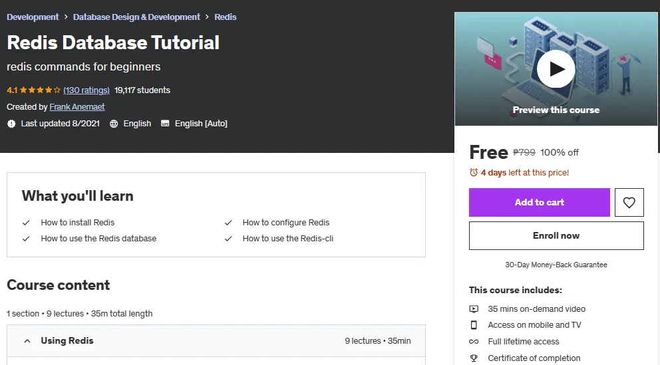Viewport: 660px width, 365px height.
Task: Add course to wishlist heart icon
Action: 629,202
